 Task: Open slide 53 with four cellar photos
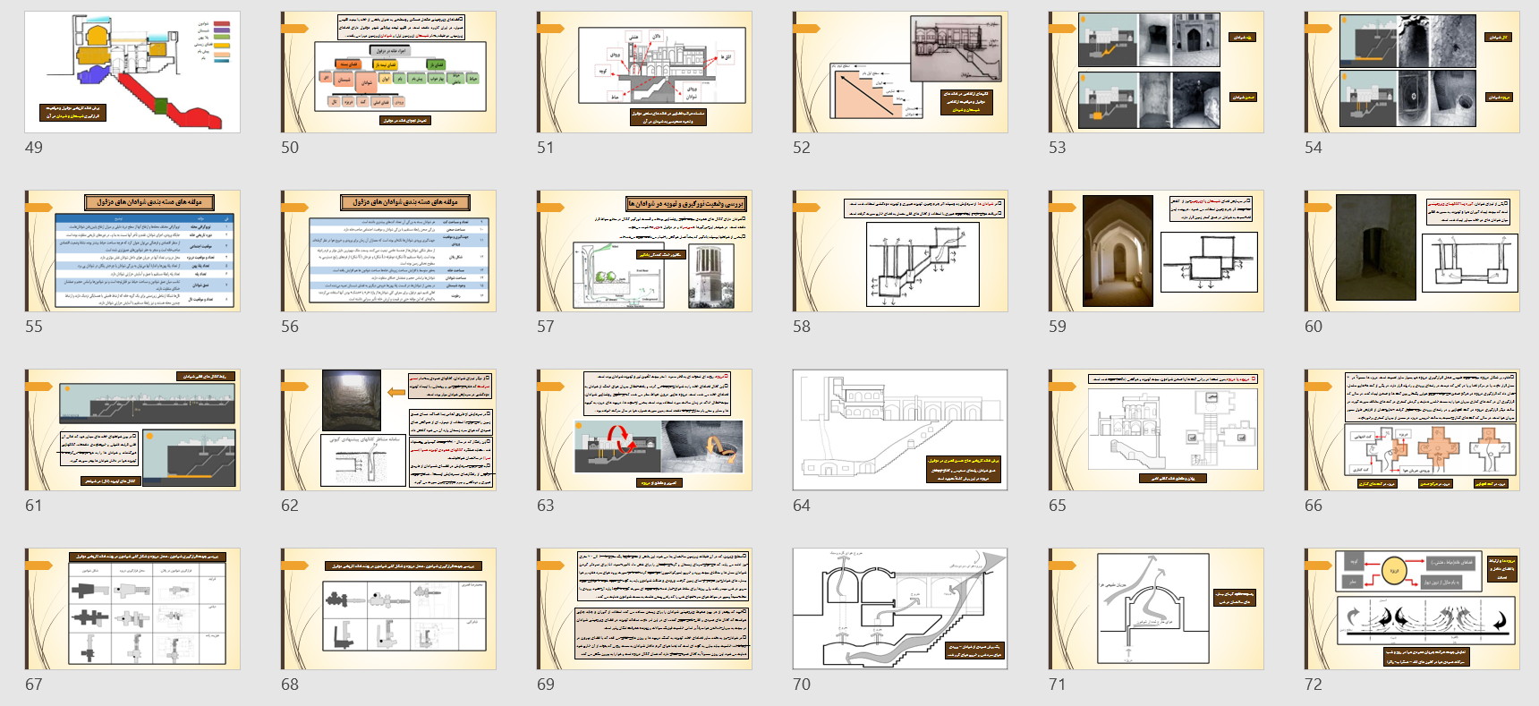coord(1156,72)
